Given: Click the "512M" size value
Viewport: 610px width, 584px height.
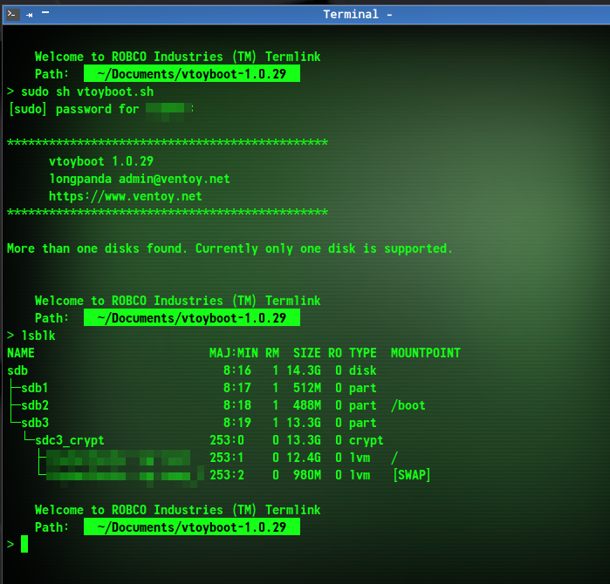Looking at the screenshot, I should point(307,388).
